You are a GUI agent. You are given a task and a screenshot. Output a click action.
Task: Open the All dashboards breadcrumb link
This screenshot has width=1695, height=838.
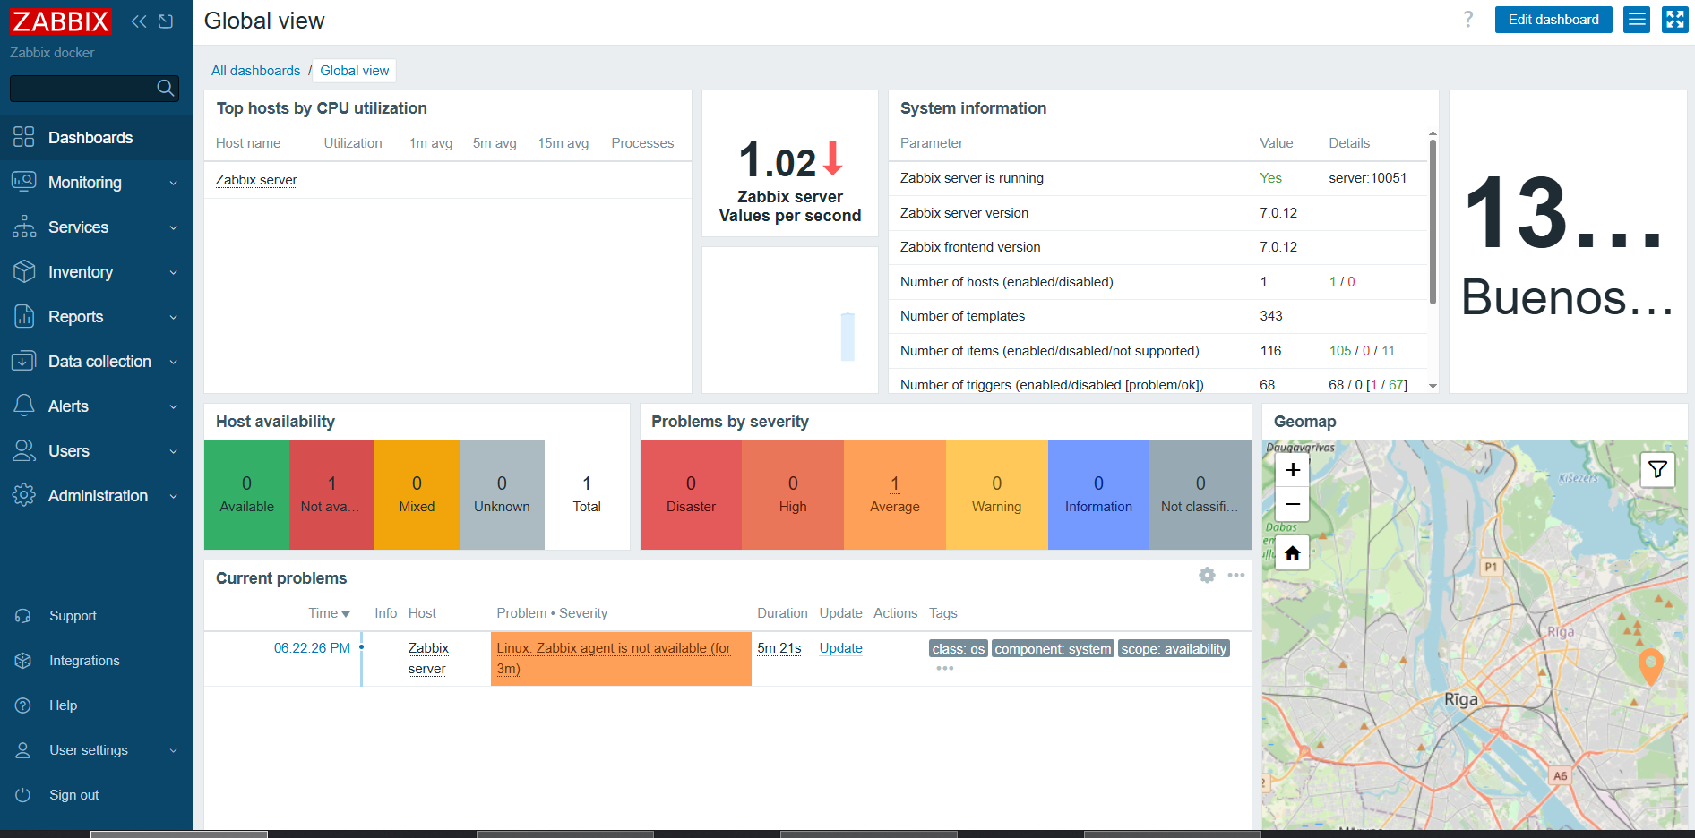pos(255,71)
